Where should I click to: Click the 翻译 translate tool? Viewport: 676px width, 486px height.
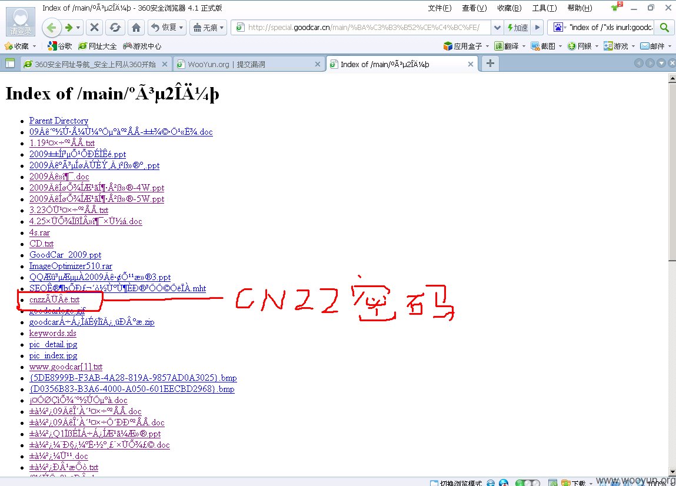(x=507, y=46)
